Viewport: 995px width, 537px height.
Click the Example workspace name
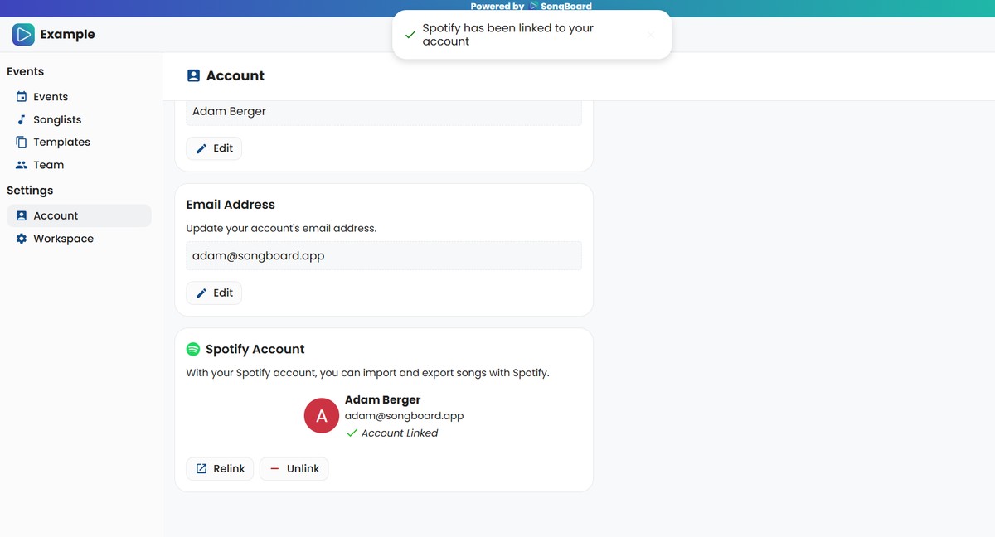(67, 34)
